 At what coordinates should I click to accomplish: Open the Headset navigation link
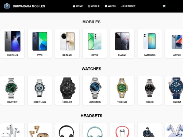tap(128, 6)
